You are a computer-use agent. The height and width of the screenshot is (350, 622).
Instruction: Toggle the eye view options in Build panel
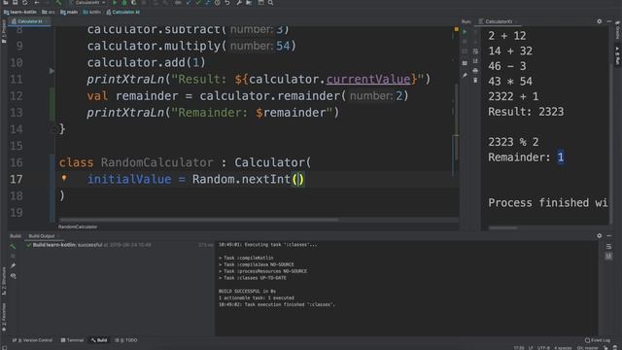(x=13, y=276)
